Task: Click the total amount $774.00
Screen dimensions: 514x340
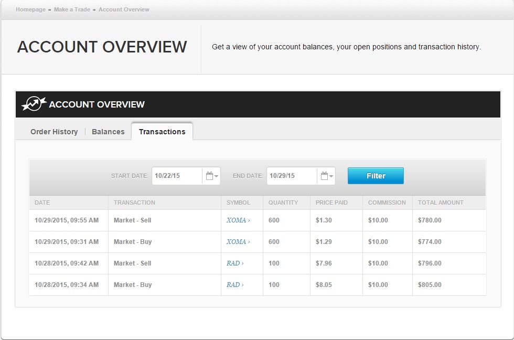Action: (x=430, y=242)
